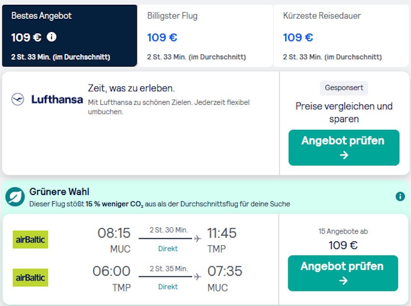
Task: Click the Gesponsert label
Action: pyautogui.click(x=343, y=87)
